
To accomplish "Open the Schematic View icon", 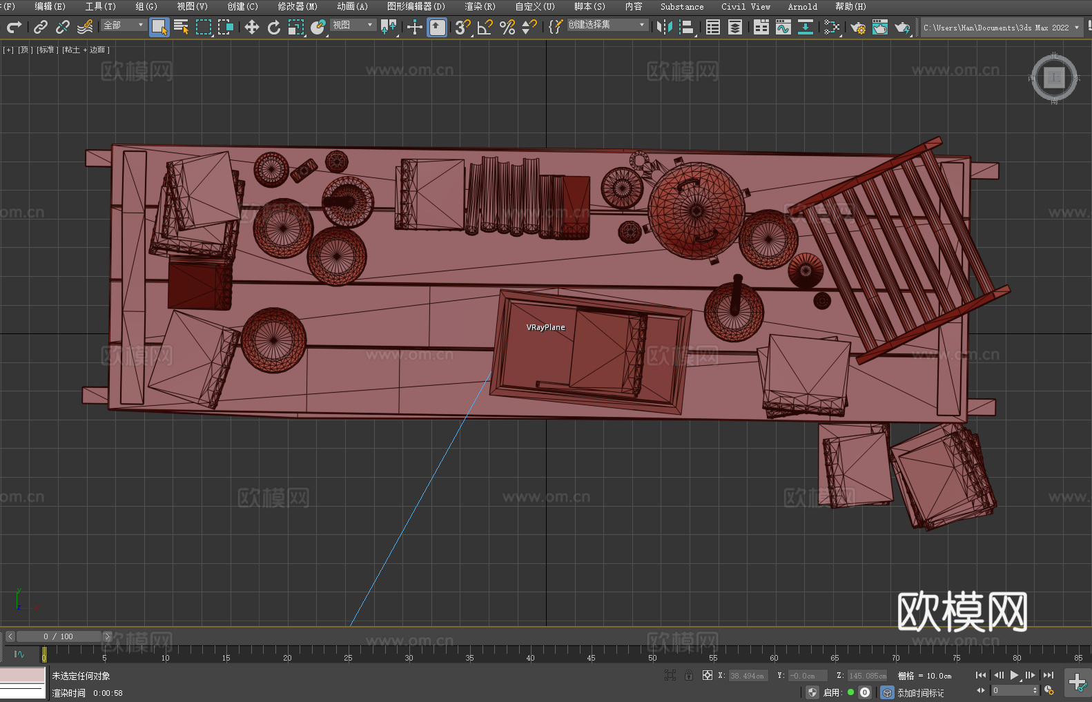I will [x=806, y=27].
